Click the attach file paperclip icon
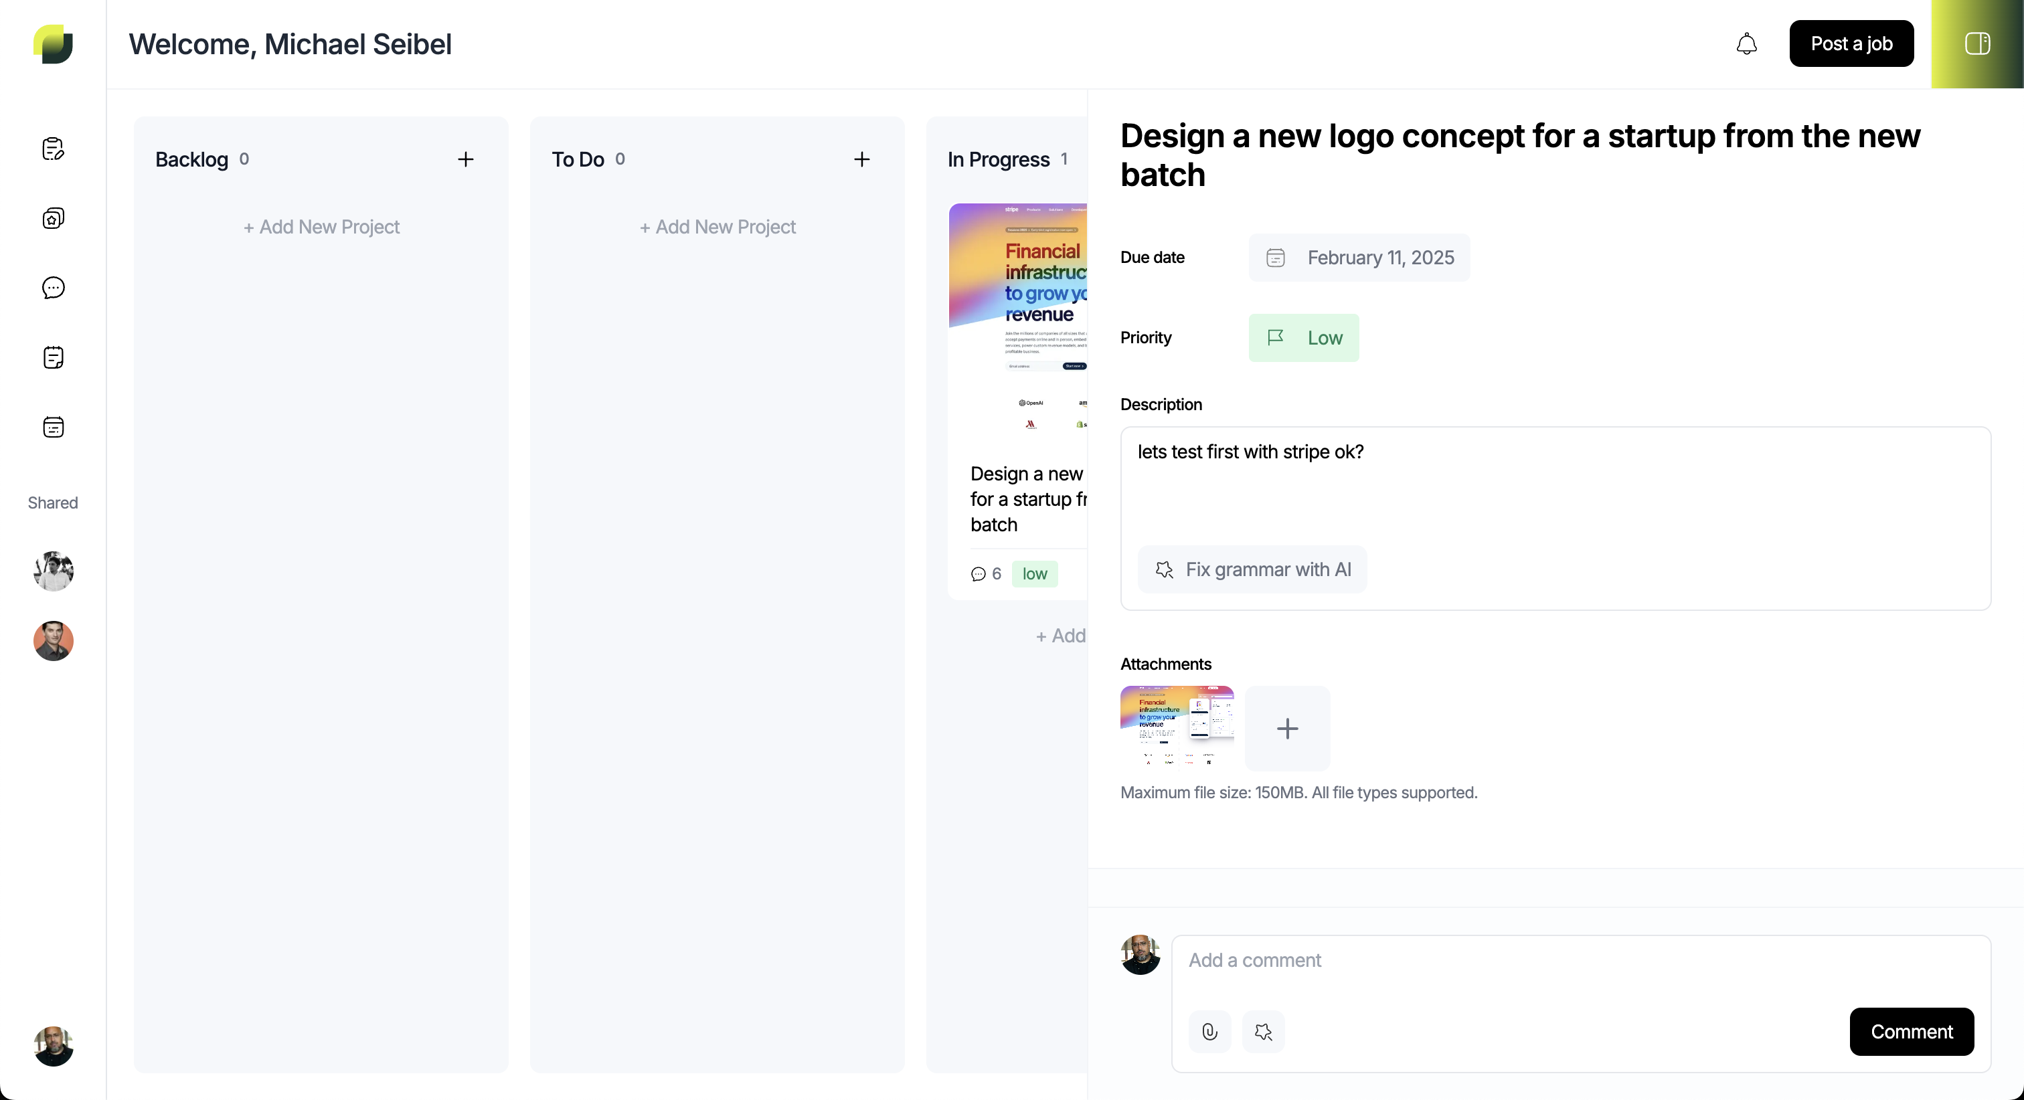 [1210, 1032]
